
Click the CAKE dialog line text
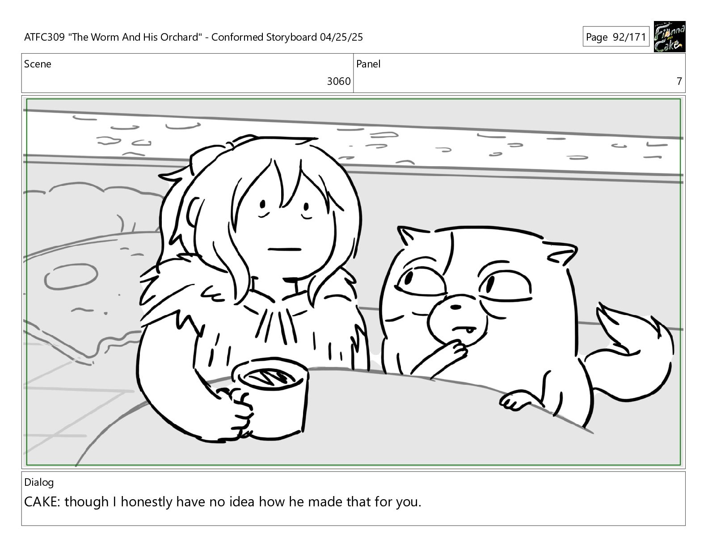[223, 502]
